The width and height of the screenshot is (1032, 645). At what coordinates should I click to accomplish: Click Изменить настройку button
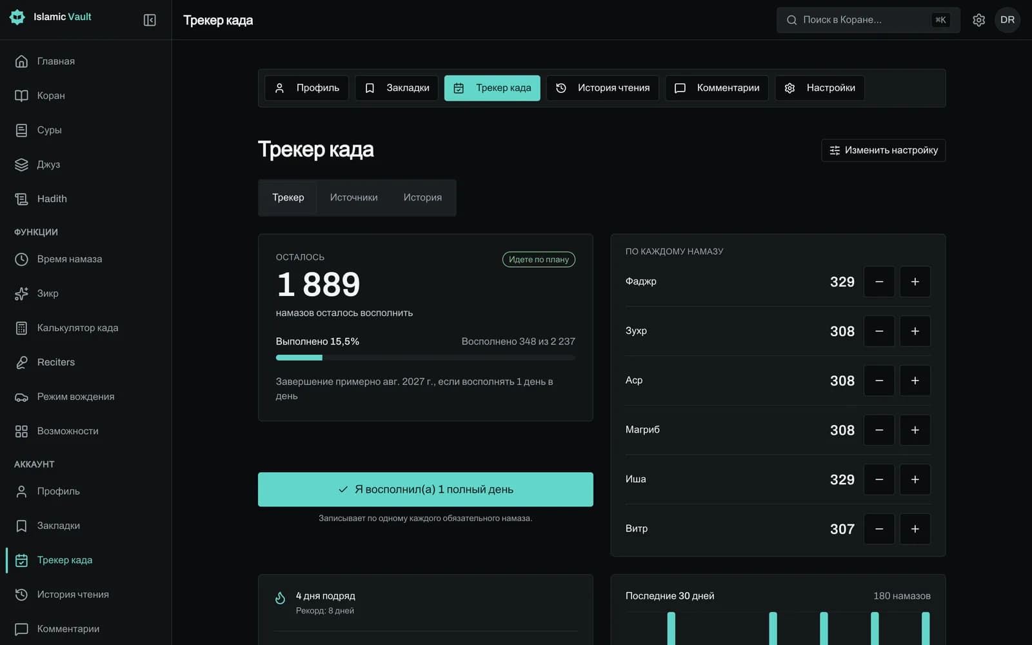[x=883, y=150]
